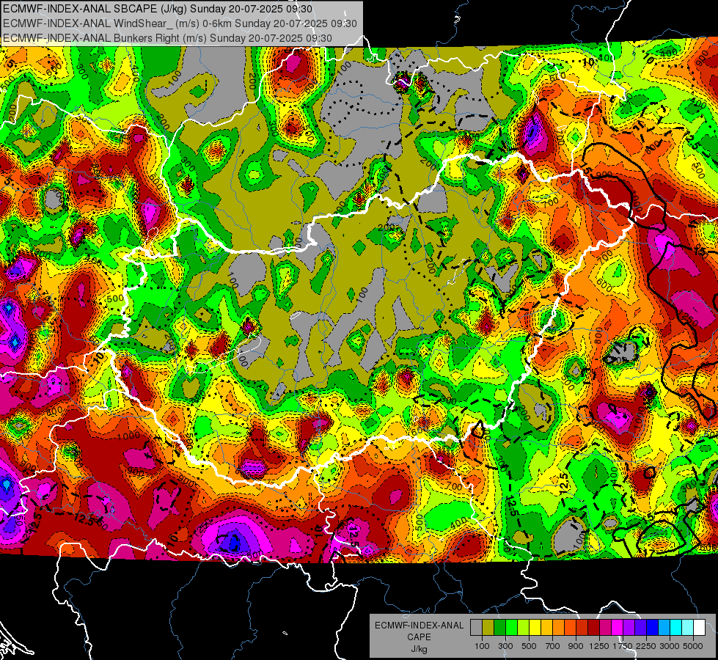This screenshot has width=718, height=660.
Task: Click the legend scale value 1250
Action: point(599,646)
